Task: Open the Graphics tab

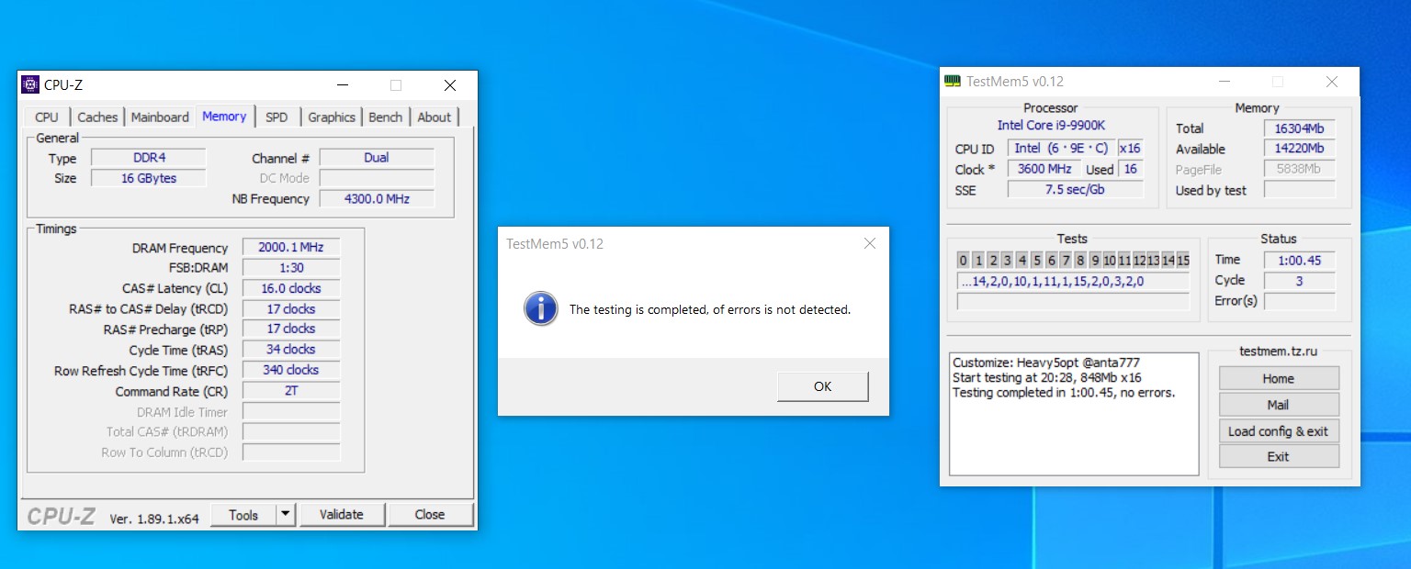Action: 332,117
